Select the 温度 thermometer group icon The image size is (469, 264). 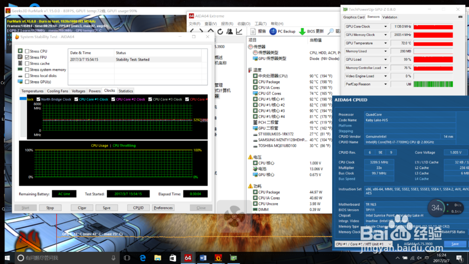pyautogui.click(x=250, y=70)
